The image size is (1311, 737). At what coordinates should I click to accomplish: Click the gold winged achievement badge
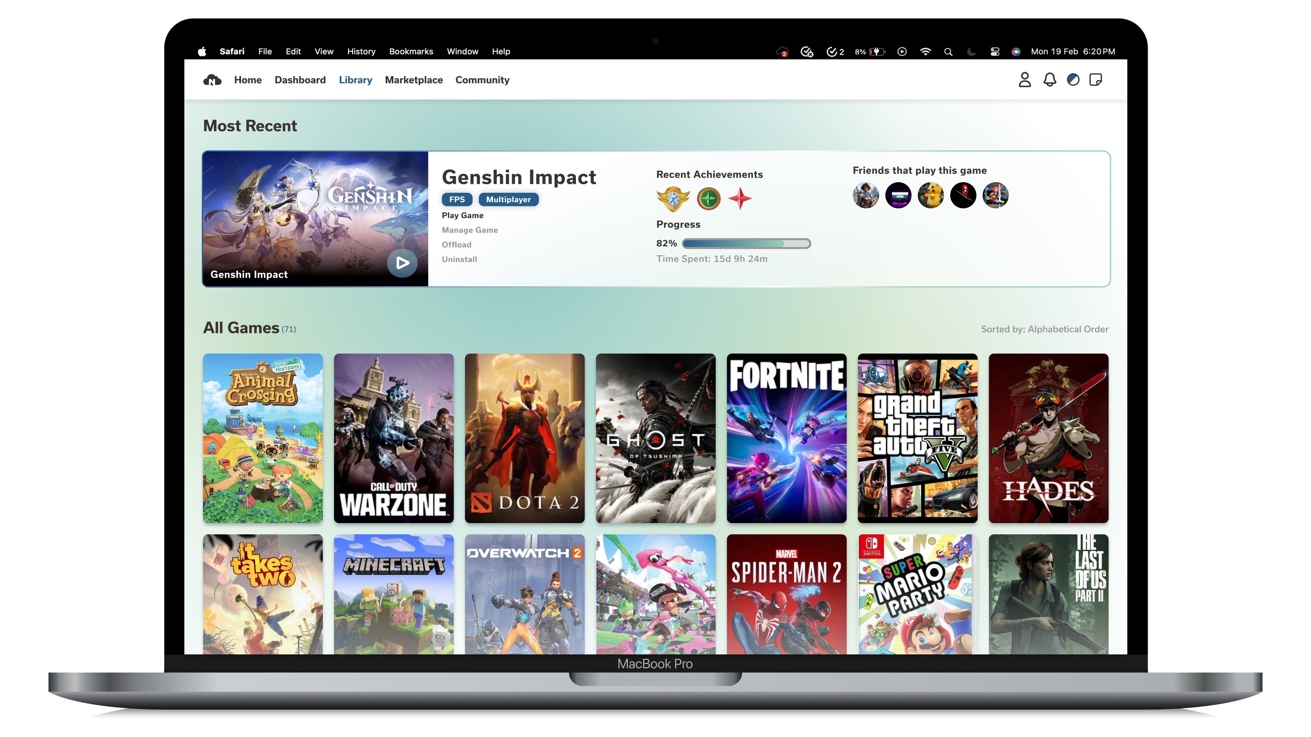(673, 198)
